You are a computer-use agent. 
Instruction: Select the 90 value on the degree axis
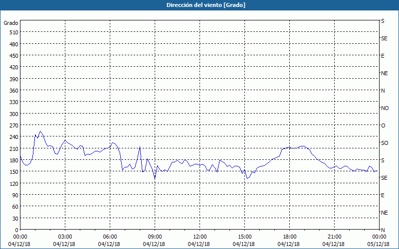(x=15, y=195)
